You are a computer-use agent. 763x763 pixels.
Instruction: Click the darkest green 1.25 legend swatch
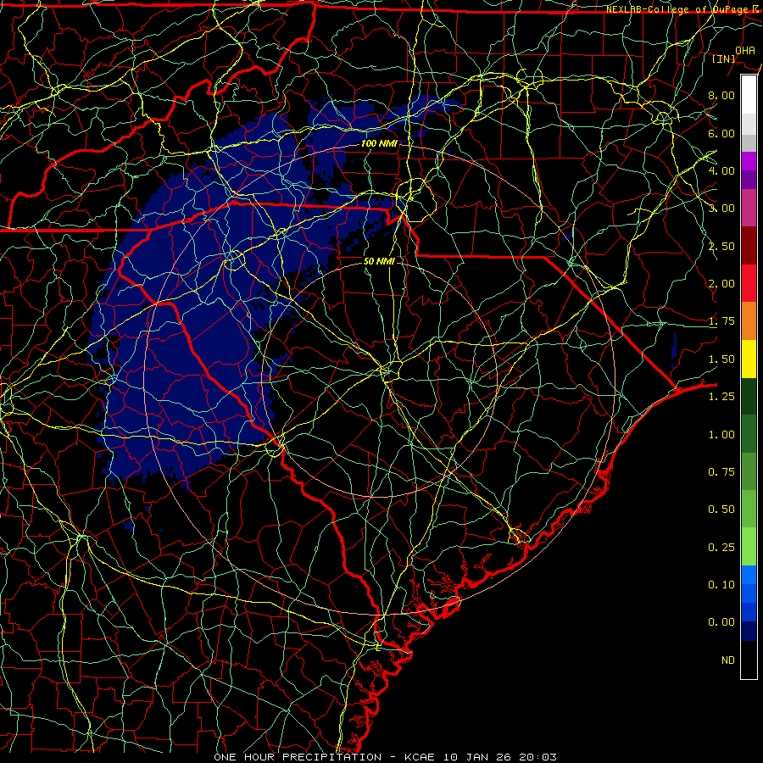(x=749, y=397)
